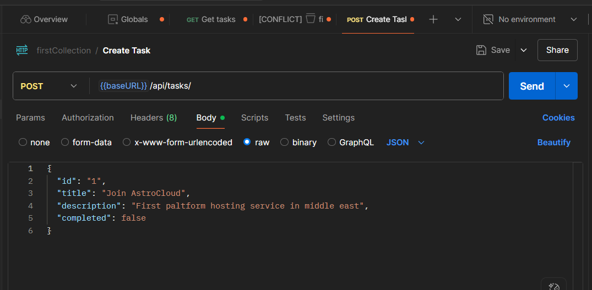Select the GraphQL radio button

(332, 142)
